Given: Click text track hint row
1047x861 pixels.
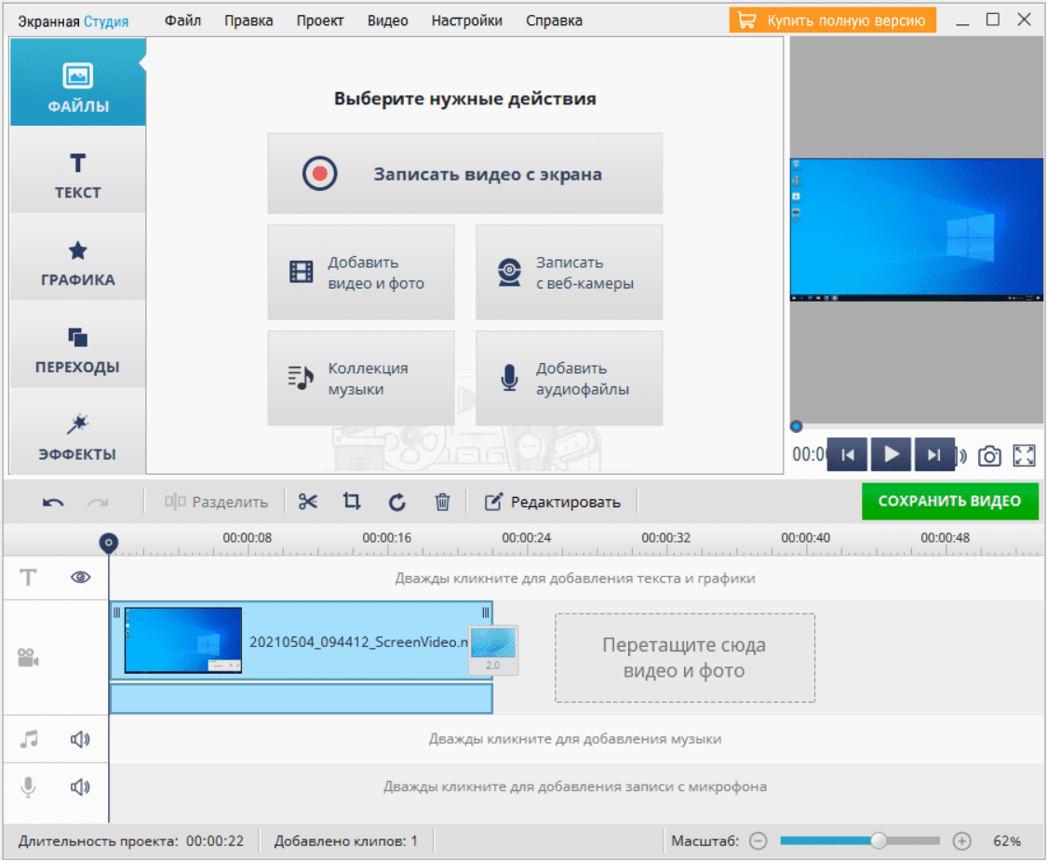Looking at the screenshot, I should click(575, 578).
